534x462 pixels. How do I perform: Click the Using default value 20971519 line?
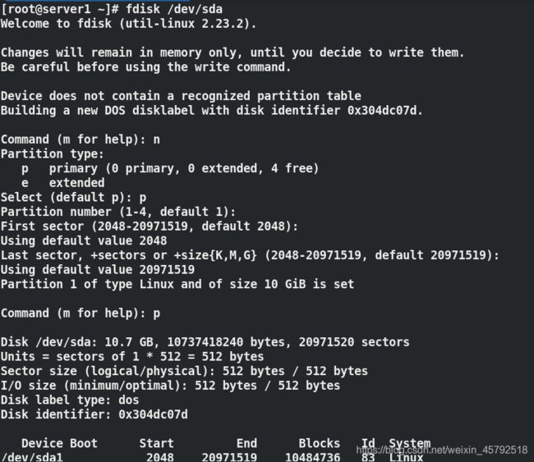click(98, 270)
